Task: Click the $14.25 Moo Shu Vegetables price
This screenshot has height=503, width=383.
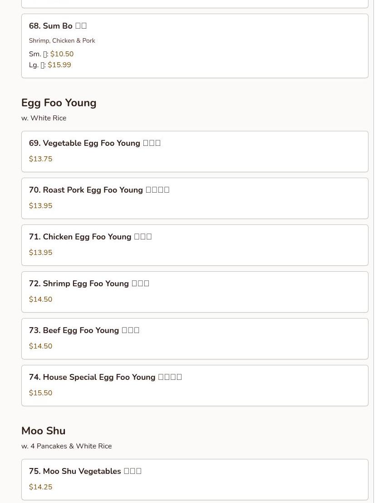Action: [x=41, y=487]
